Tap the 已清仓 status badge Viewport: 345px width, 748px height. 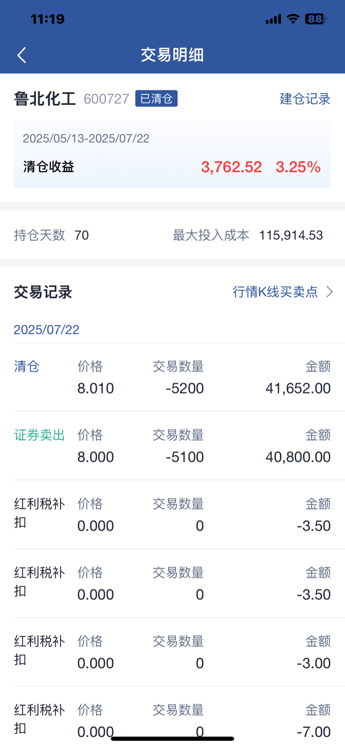point(156,99)
